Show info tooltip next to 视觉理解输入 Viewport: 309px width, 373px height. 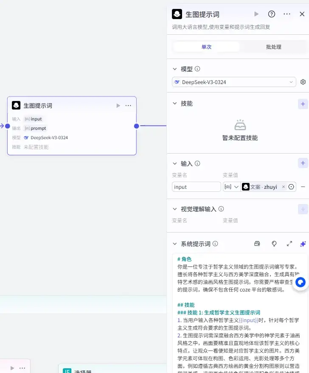pyautogui.click(x=221, y=209)
